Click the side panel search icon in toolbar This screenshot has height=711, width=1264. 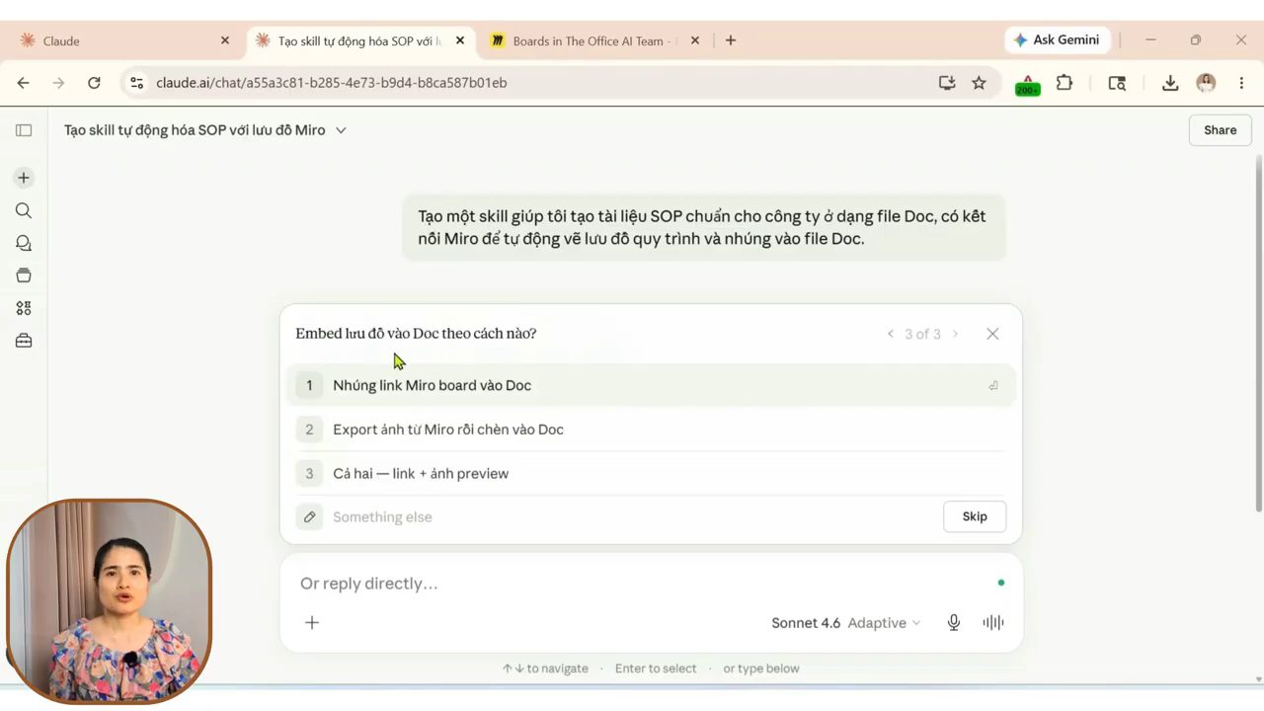click(x=1117, y=83)
